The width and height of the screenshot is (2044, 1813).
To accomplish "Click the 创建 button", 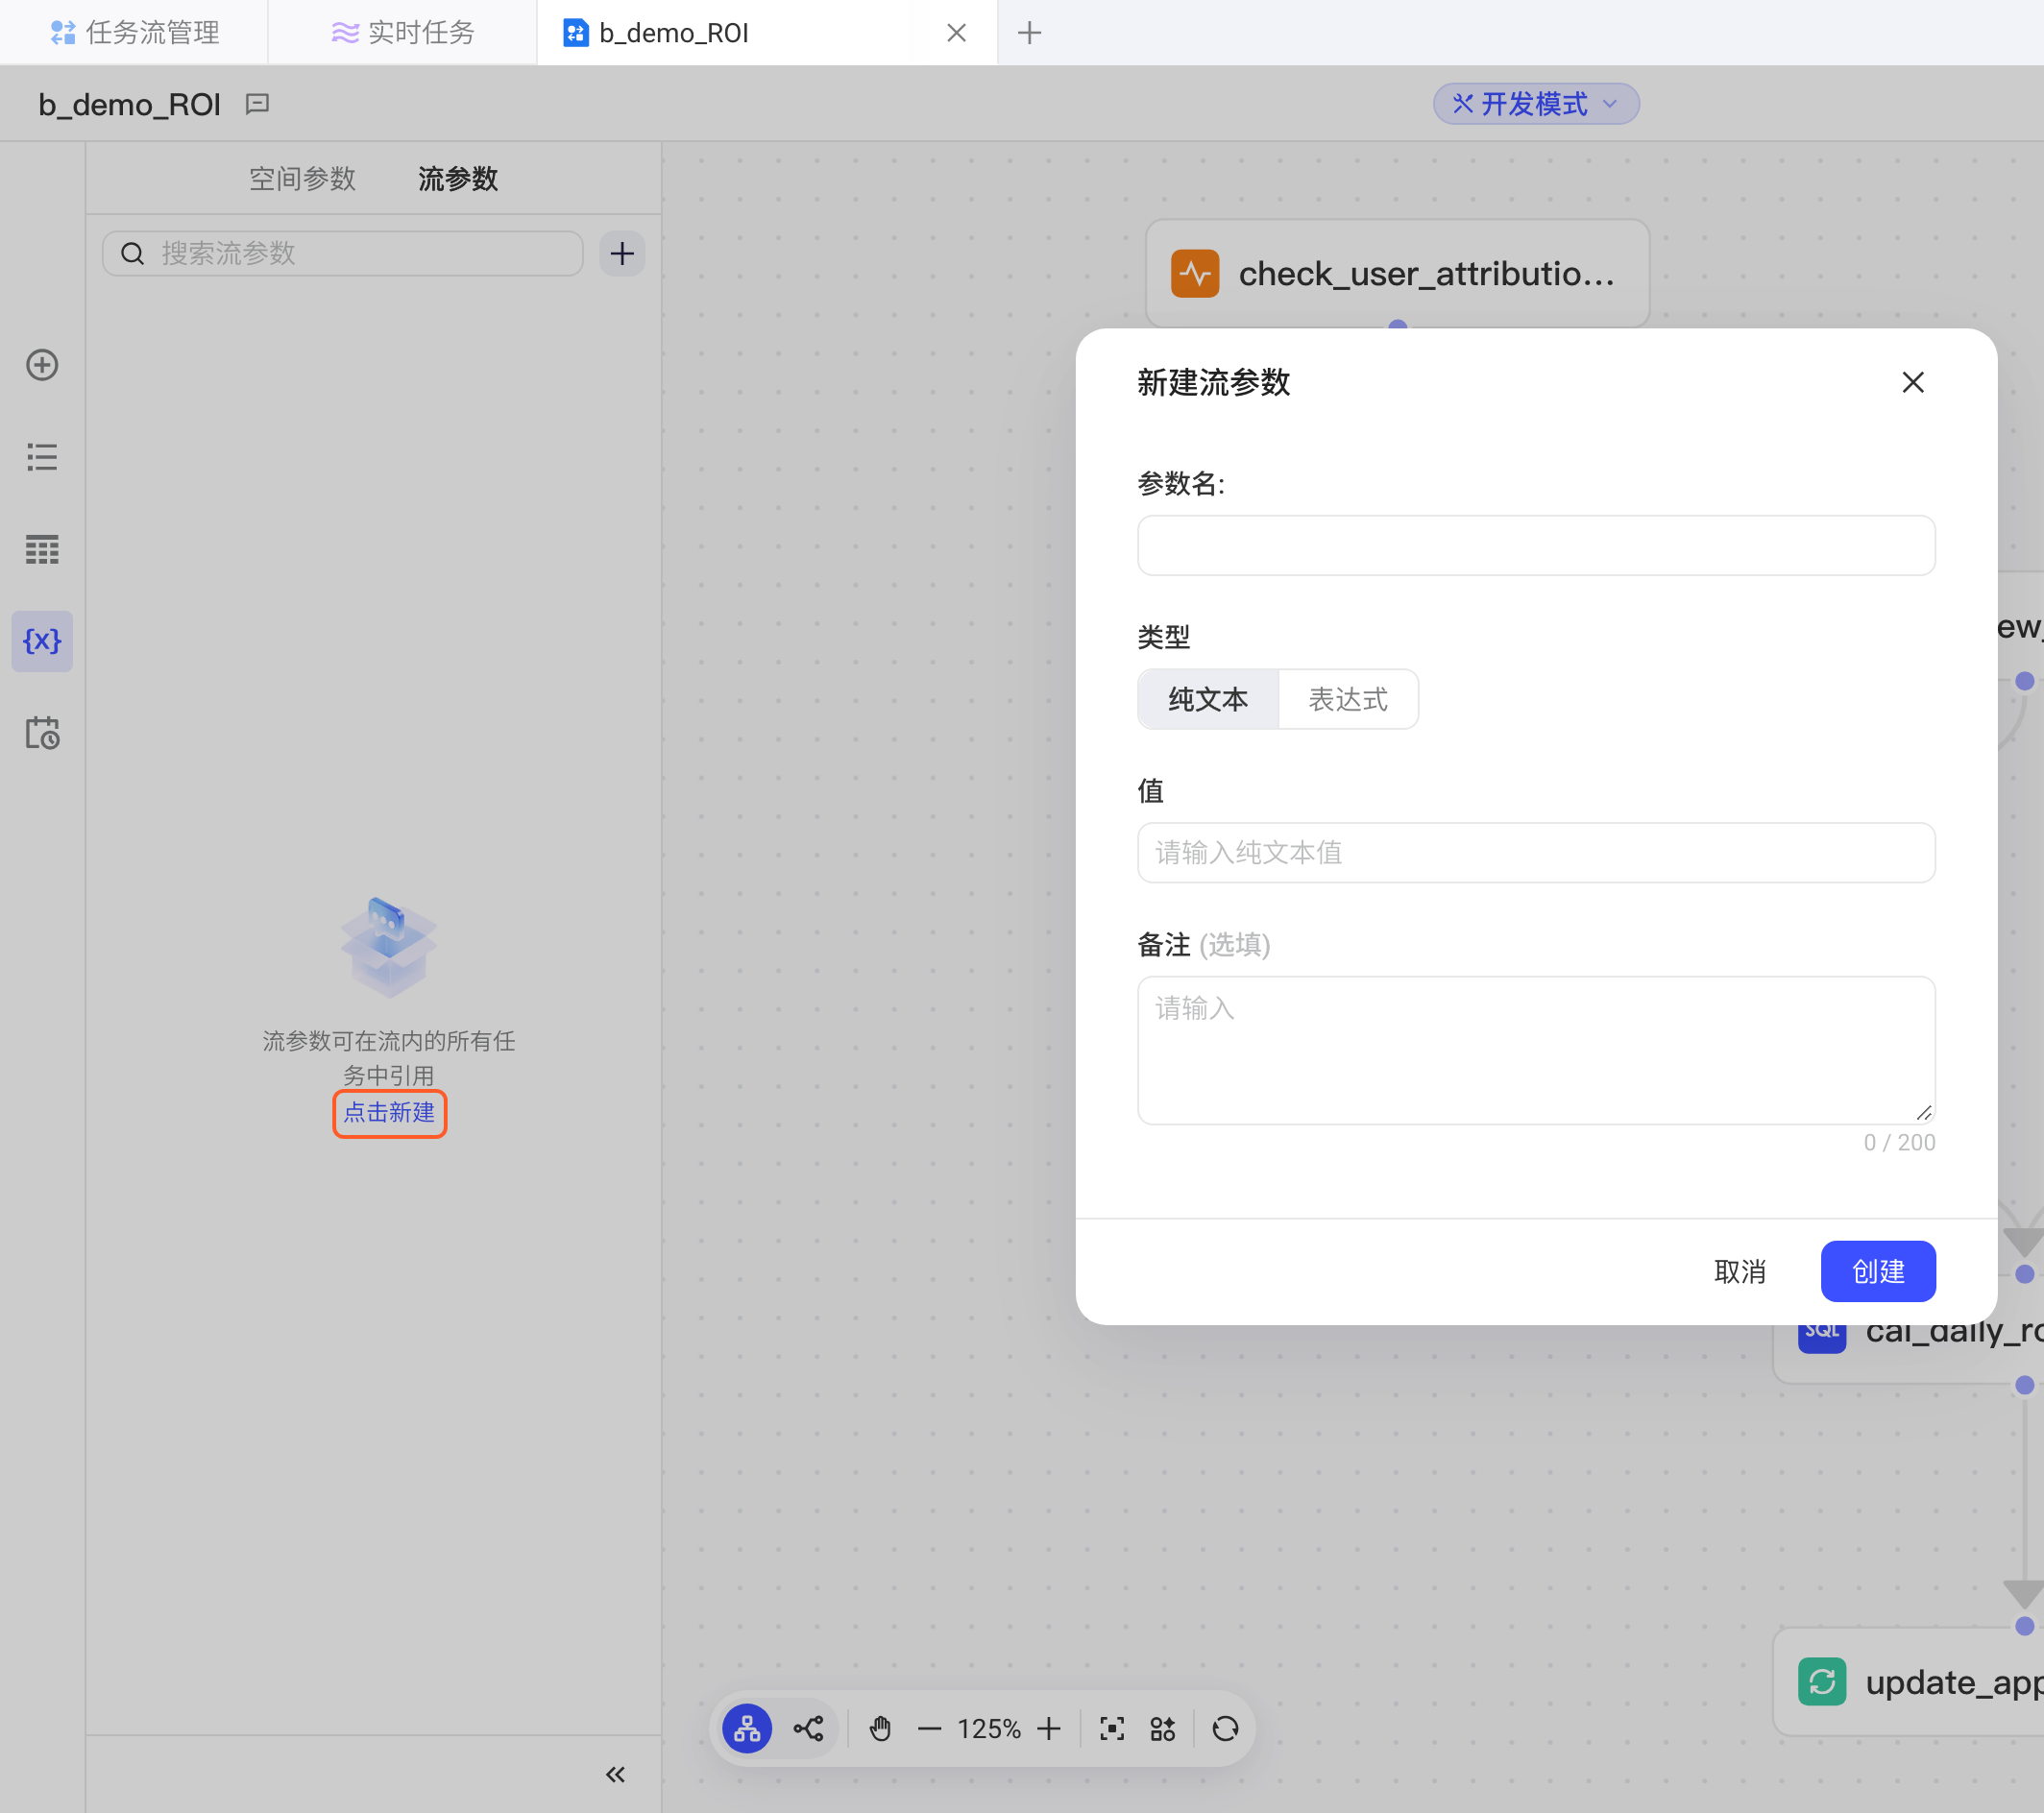I will click(x=1878, y=1271).
